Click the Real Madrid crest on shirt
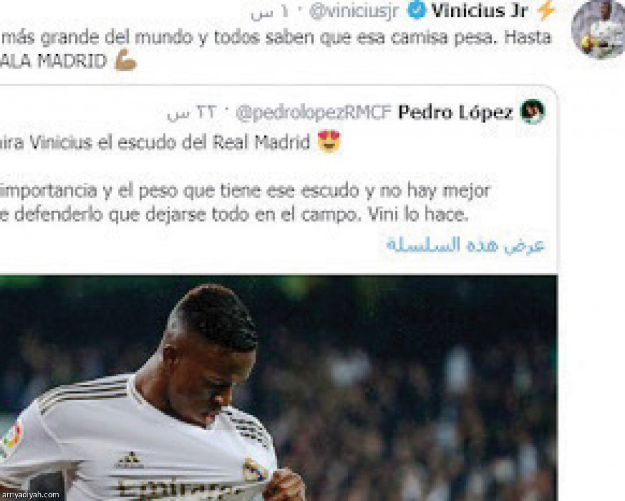625x501 pixels. [x=255, y=469]
